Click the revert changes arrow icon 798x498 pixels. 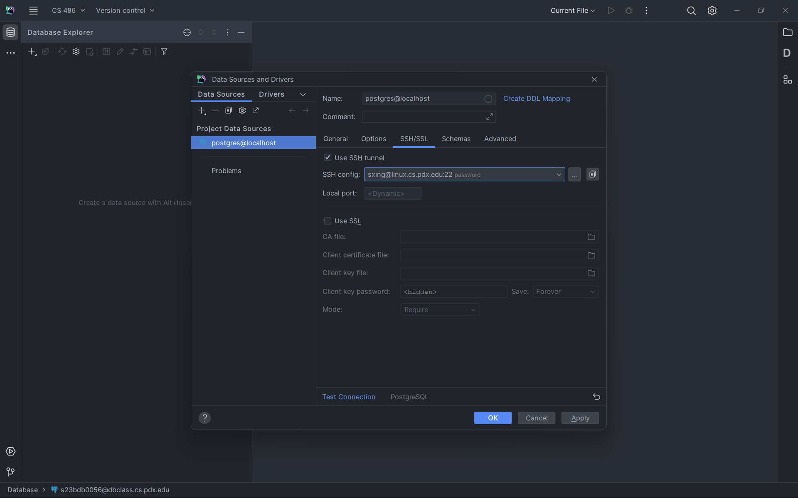point(596,397)
